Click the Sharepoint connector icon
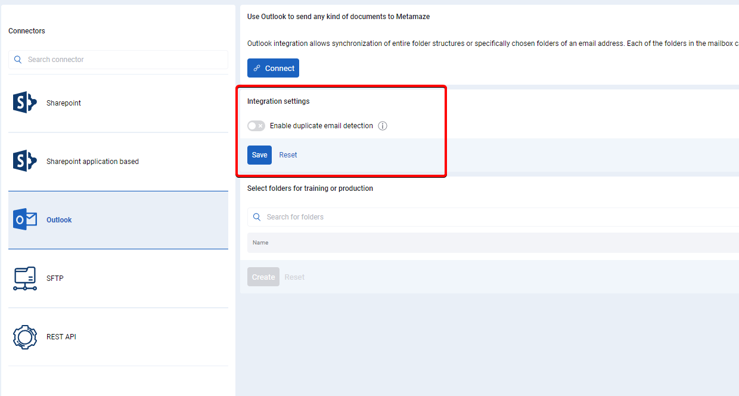The height and width of the screenshot is (396, 739). [x=25, y=103]
